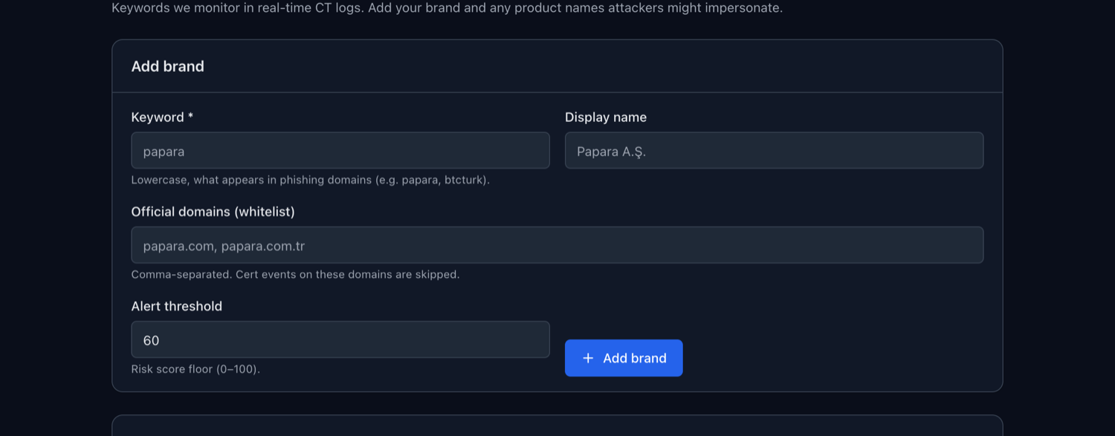Click the 'Alert threshold' label
Screen dimensions: 1115x436
pos(177,306)
